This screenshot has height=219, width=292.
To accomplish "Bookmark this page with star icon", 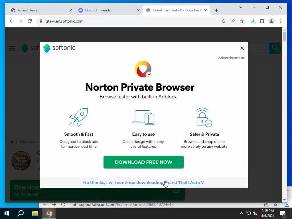I will [x=242, y=21].
